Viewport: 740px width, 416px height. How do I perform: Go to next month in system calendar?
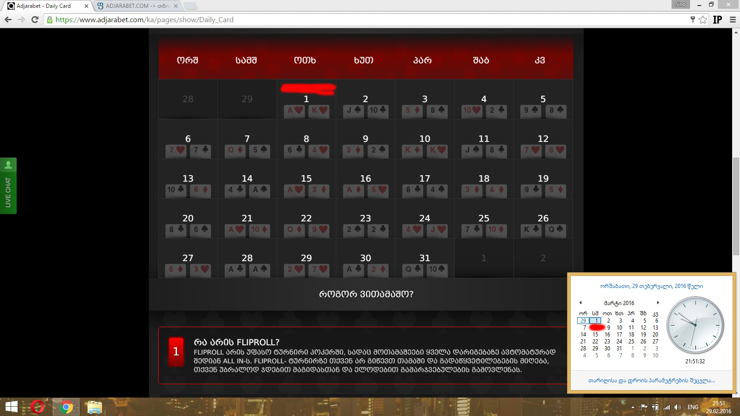tap(658, 303)
